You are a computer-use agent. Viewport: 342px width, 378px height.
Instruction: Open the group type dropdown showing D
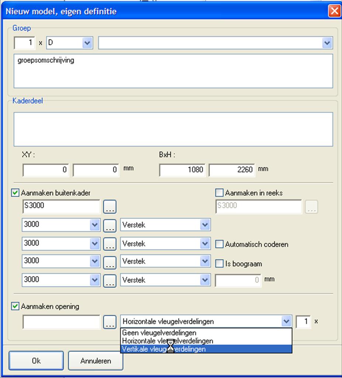87,43
